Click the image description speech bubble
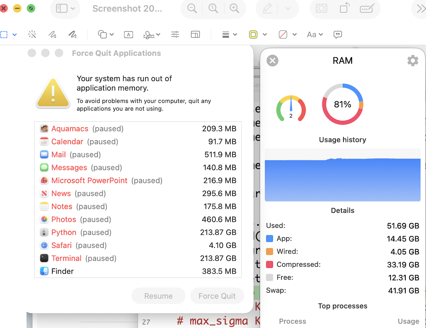Screen dimensions: 426x328 (338, 35)
